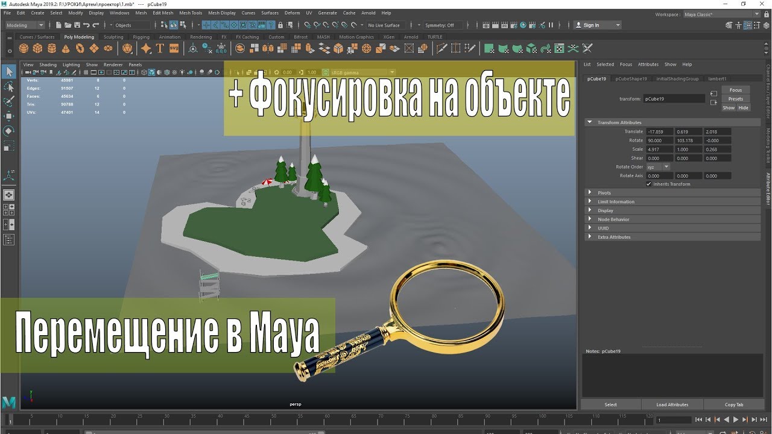Toggle smooth shade all cube in viewport bar
This screenshot has width=772, height=434.
[x=153, y=72]
